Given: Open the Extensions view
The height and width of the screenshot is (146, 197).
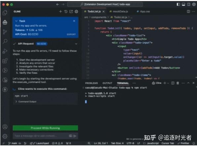Looking at the screenshot, I should 5,61.
